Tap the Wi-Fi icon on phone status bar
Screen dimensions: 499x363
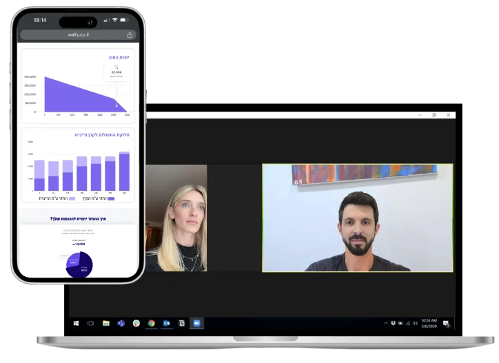pyautogui.click(x=114, y=20)
